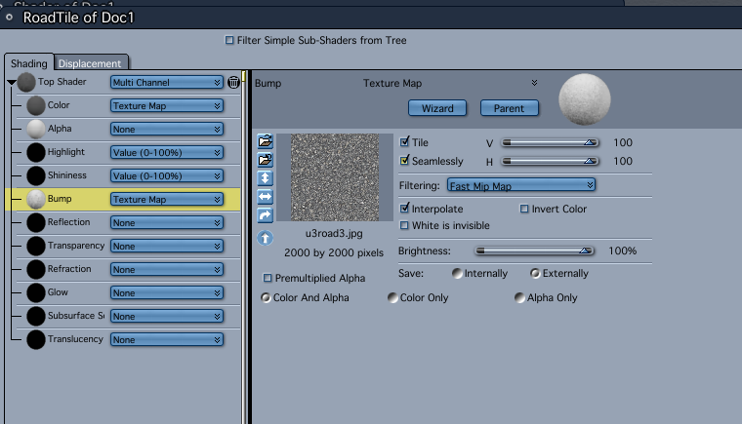This screenshot has height=424, width=742.
Task: Open the Highlight Value dropdown
Action: (x=167, y=153)
